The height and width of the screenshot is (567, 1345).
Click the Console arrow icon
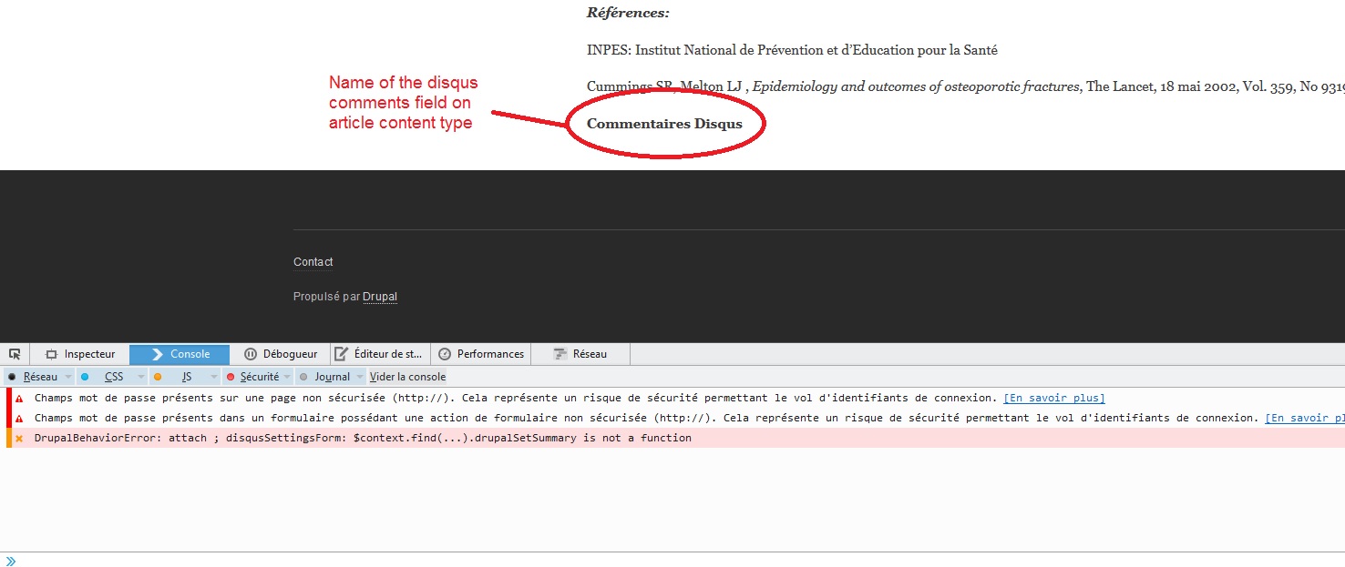point(158,353)
